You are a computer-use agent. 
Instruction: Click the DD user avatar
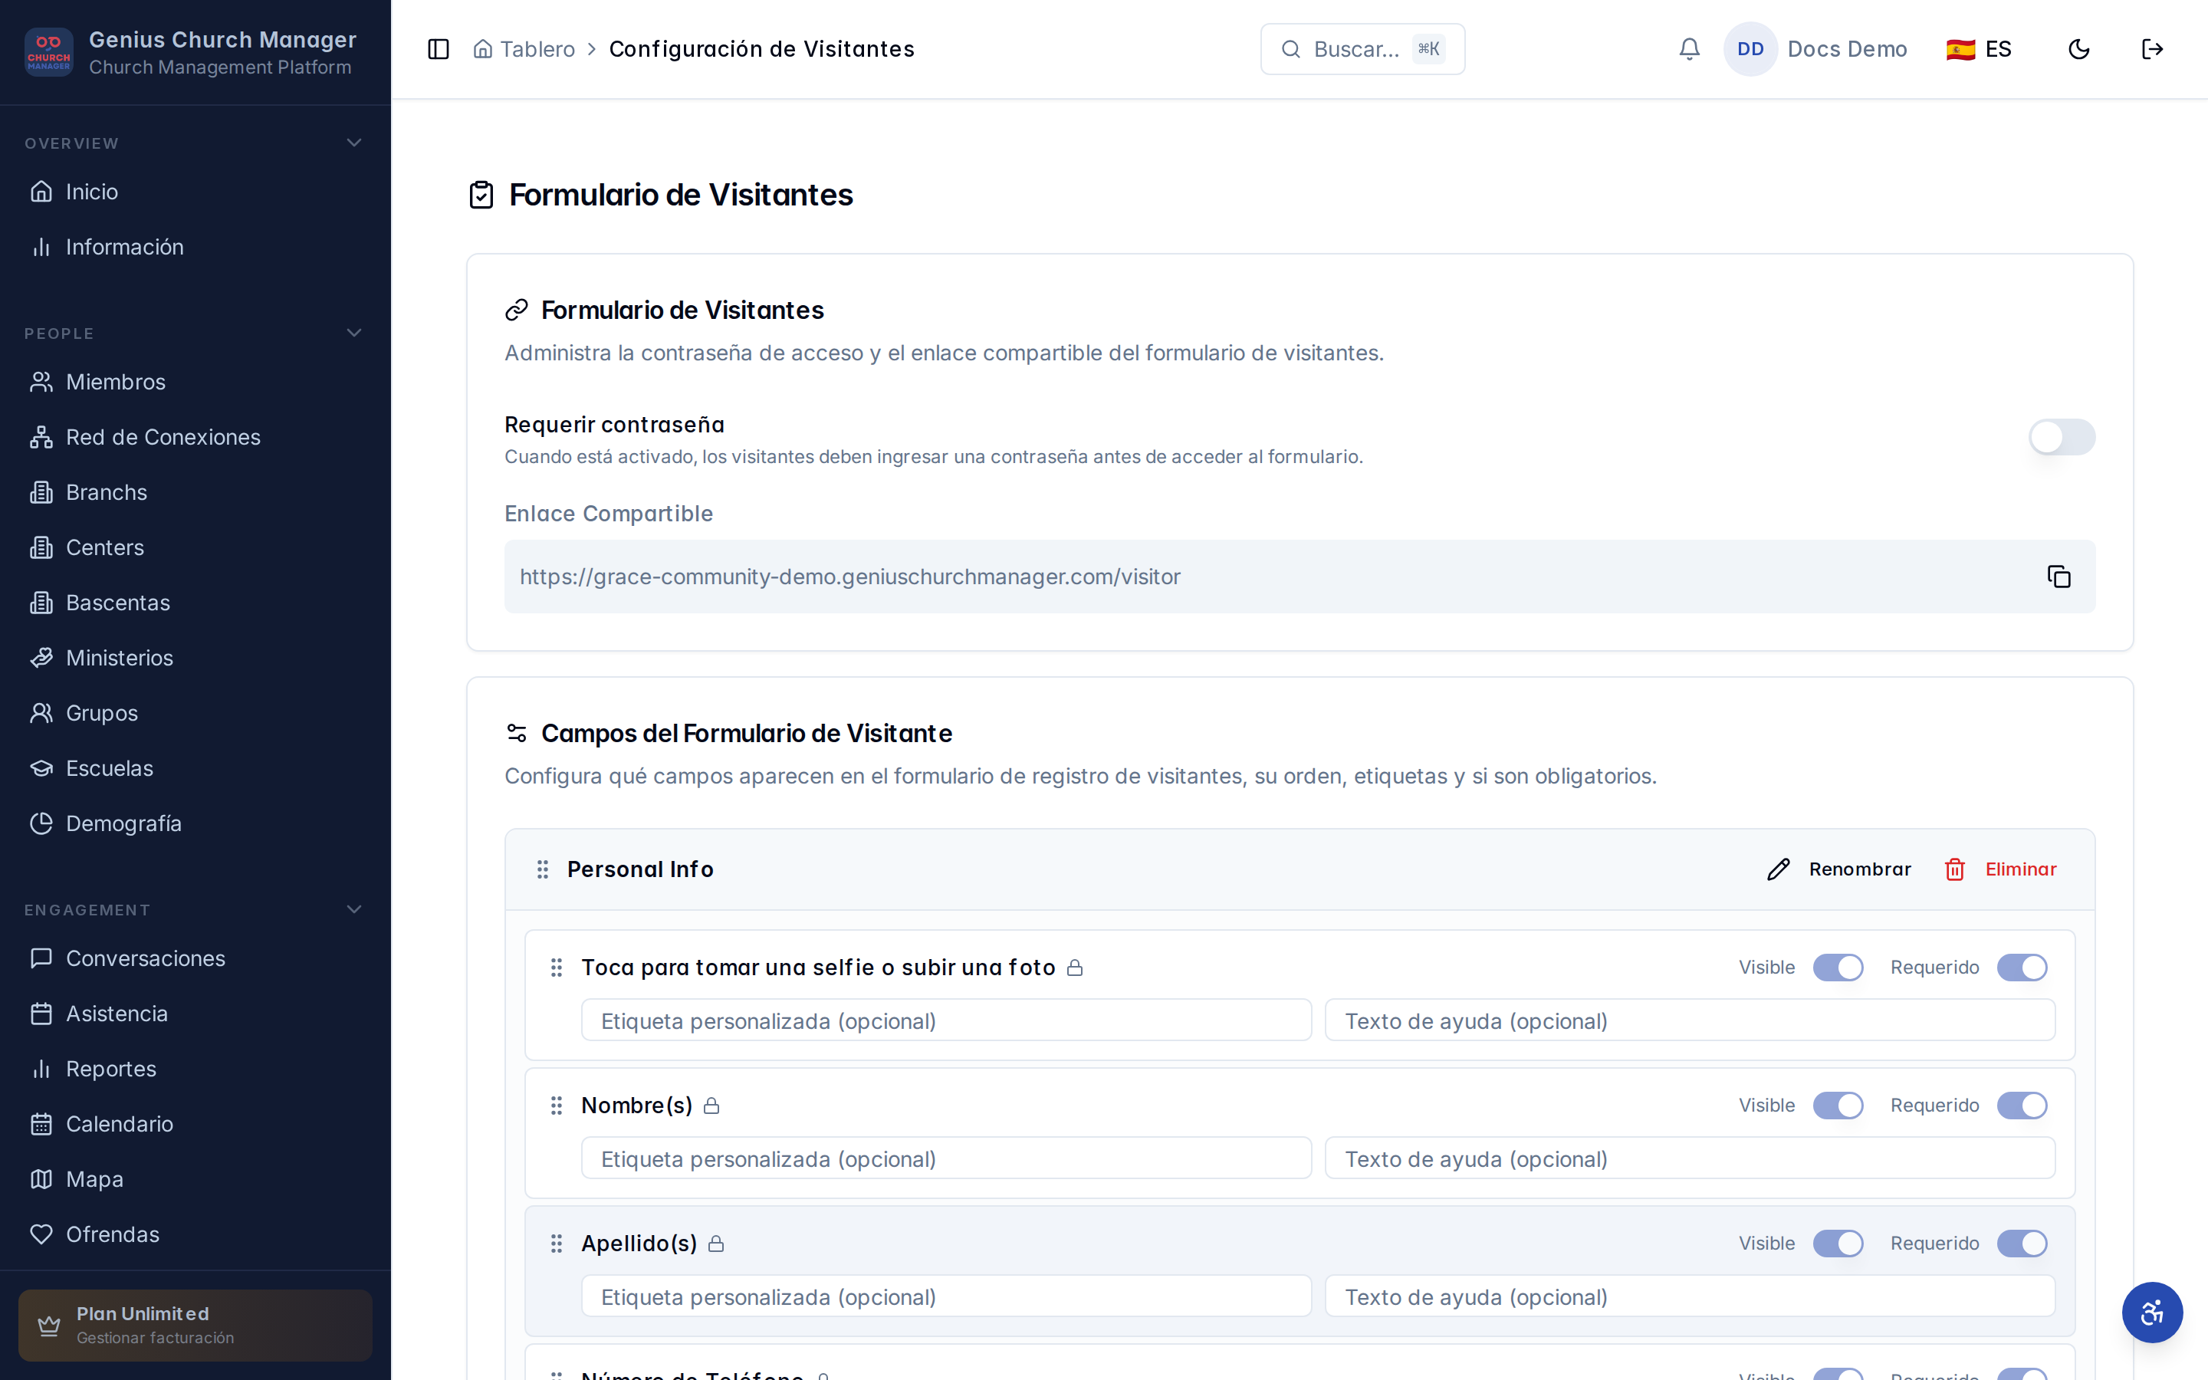point(1750,49)
